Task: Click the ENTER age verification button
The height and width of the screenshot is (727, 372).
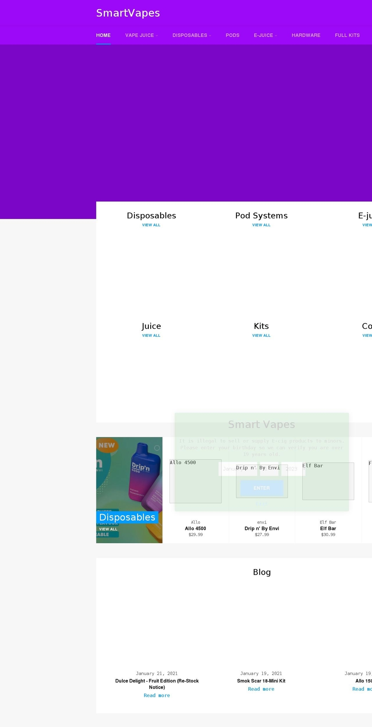Action: (262, 488)
